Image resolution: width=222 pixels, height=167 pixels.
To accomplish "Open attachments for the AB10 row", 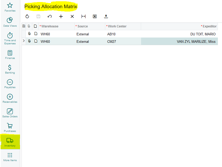I will 29,34.
